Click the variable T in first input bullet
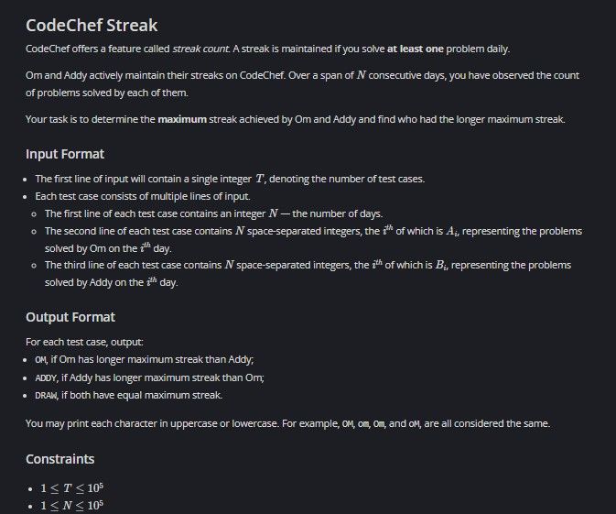This screenshot has width=616, height=514. point(260,179)
